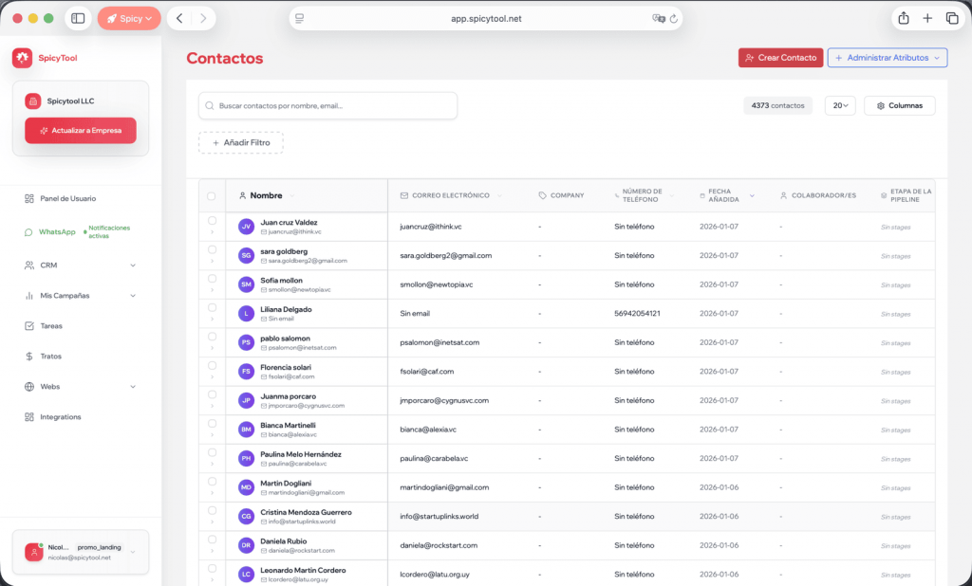Click the Spicytool LLC workspace icon
The image size is (972, 586).
33,101
